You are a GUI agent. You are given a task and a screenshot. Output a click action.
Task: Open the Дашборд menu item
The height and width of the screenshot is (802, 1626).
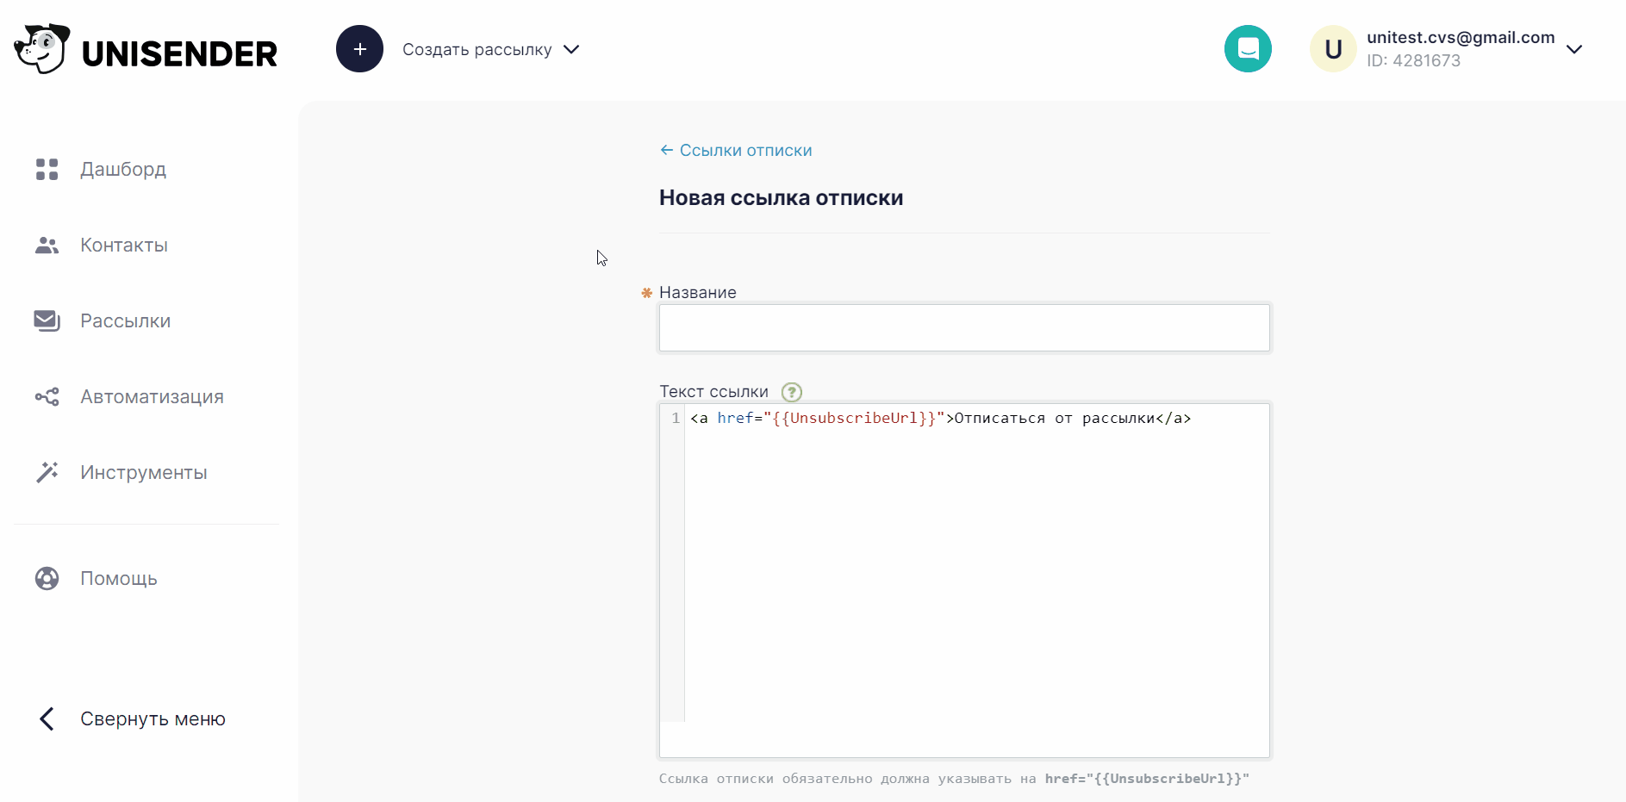point(122,169)
